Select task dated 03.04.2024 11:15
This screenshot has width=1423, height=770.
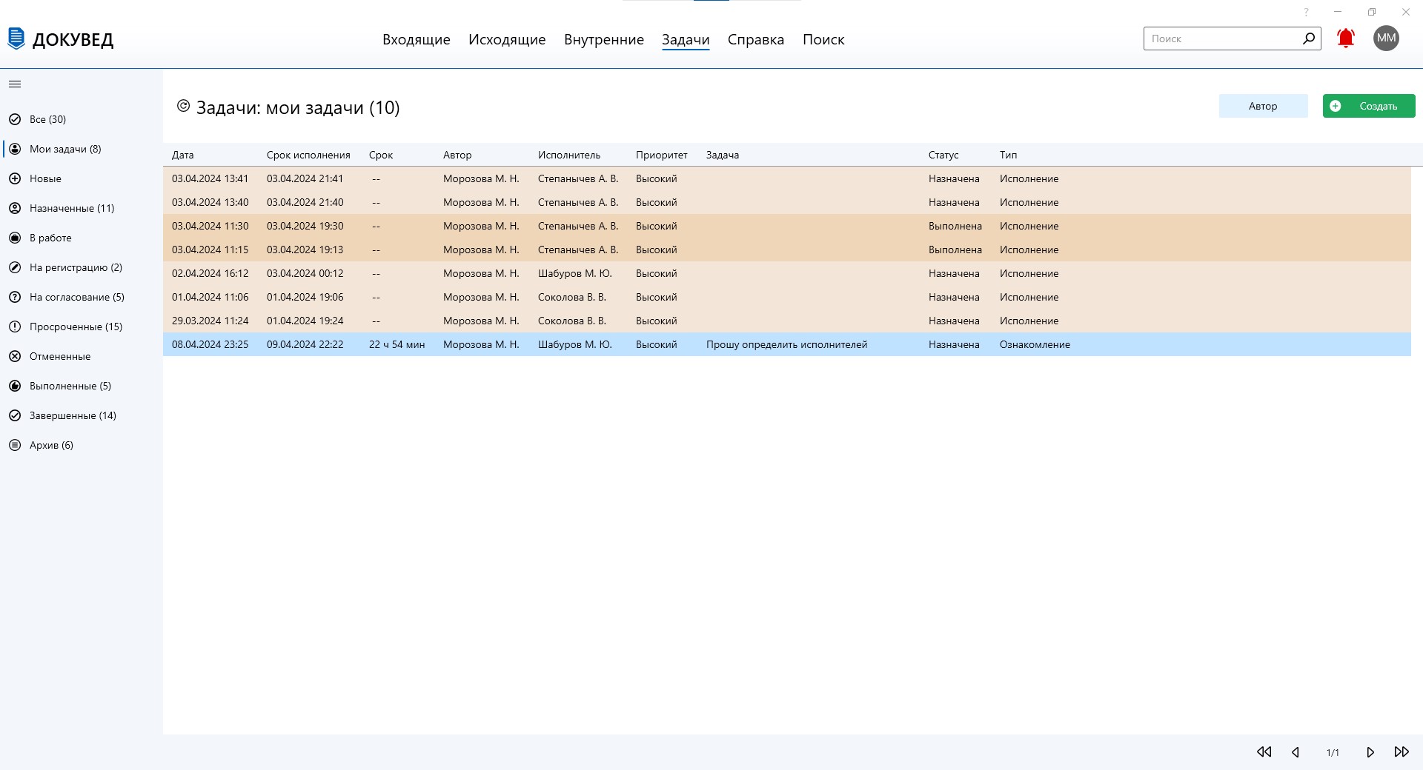[x=787, y=250]
